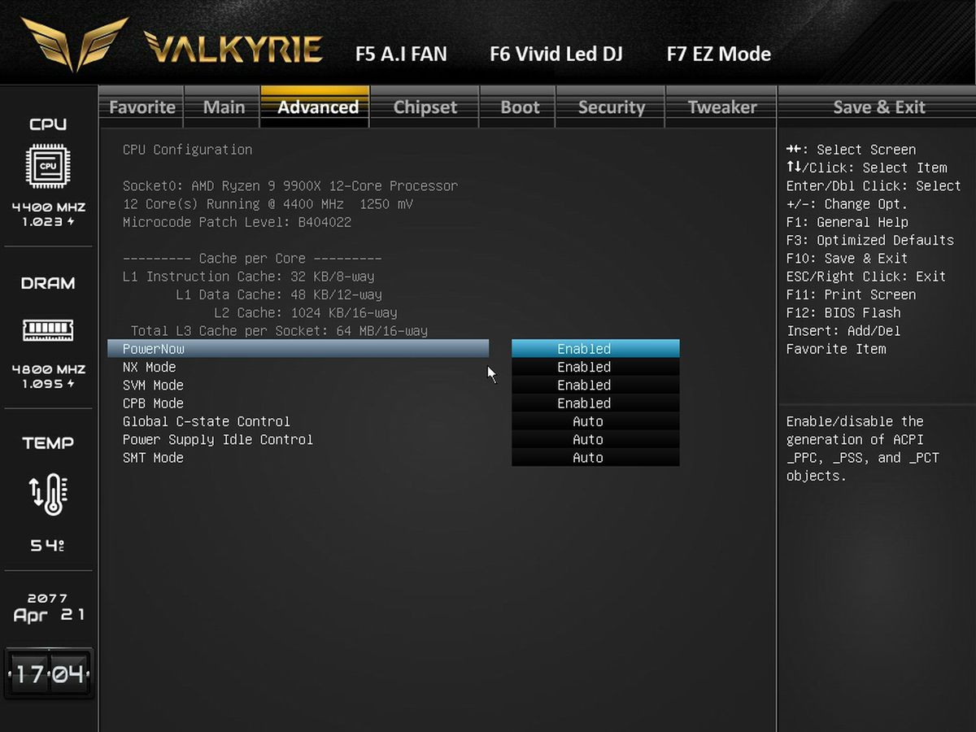Click the thermometer temperature icon

48,494
